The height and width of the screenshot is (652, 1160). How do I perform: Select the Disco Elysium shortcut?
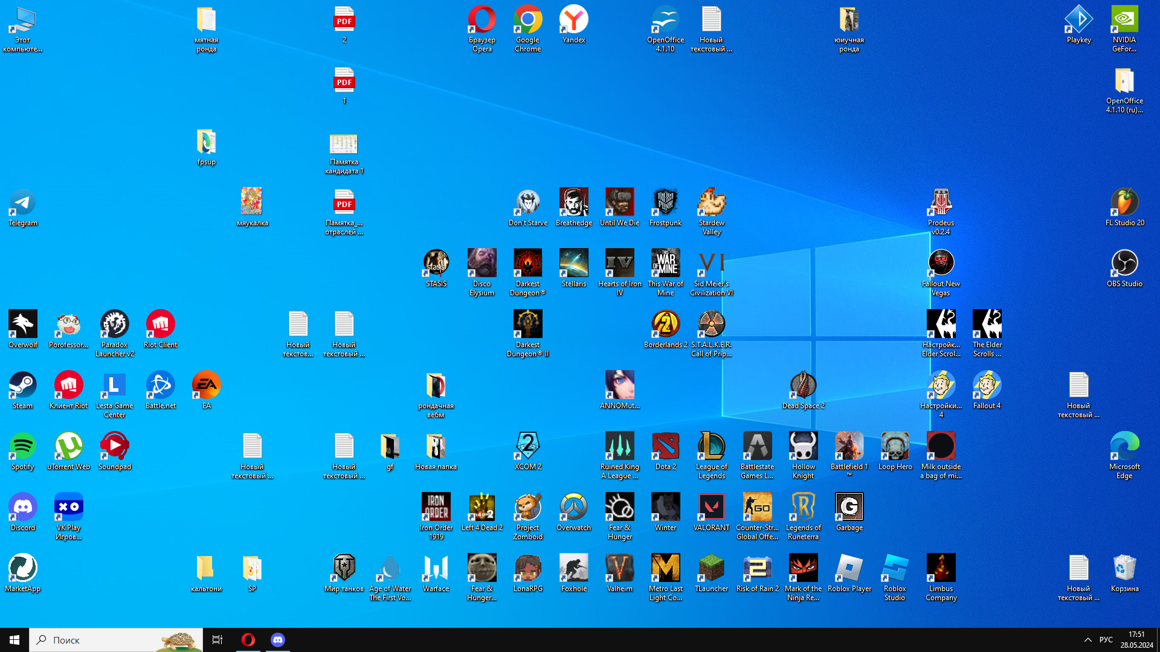(482, 272)
